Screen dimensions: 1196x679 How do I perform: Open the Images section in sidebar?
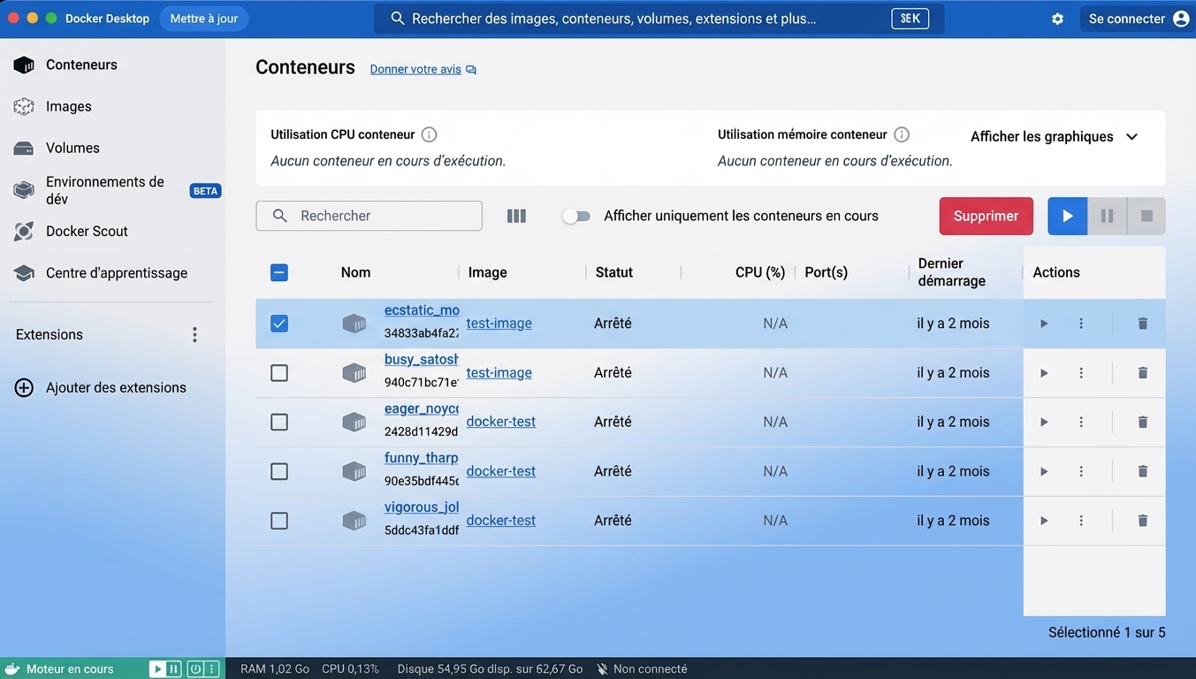pyautogui.click(x=68, y=106)
